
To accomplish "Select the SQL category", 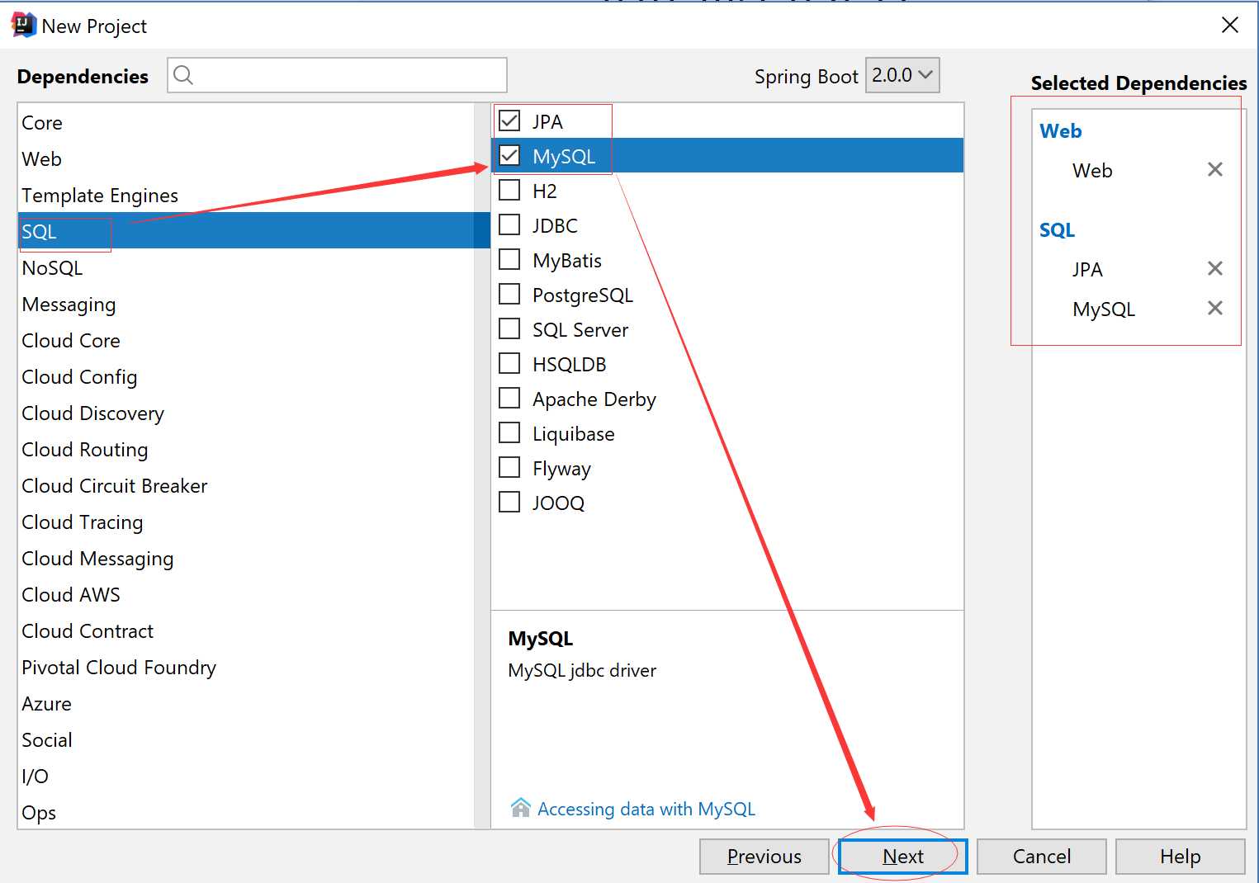I will 246,231.
